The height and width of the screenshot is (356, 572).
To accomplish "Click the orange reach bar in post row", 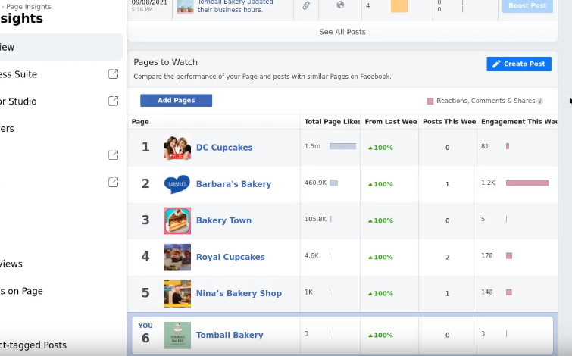I will tap(399, 6).
